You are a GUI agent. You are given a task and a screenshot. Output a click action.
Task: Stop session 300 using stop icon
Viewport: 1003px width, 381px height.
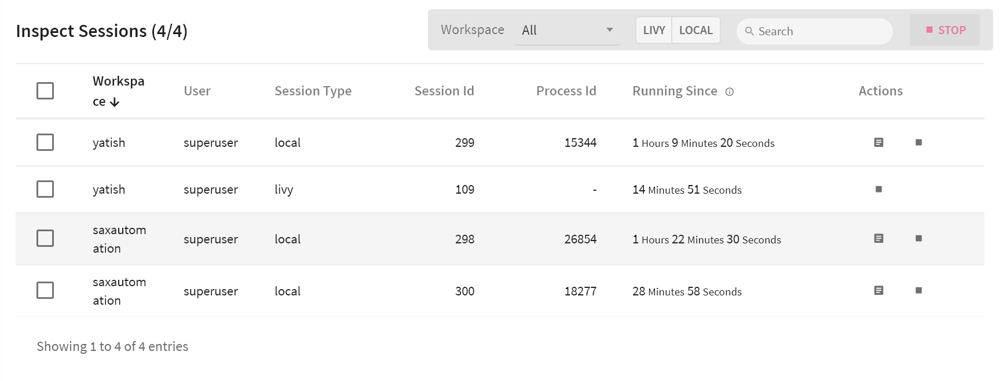point(918,290)
